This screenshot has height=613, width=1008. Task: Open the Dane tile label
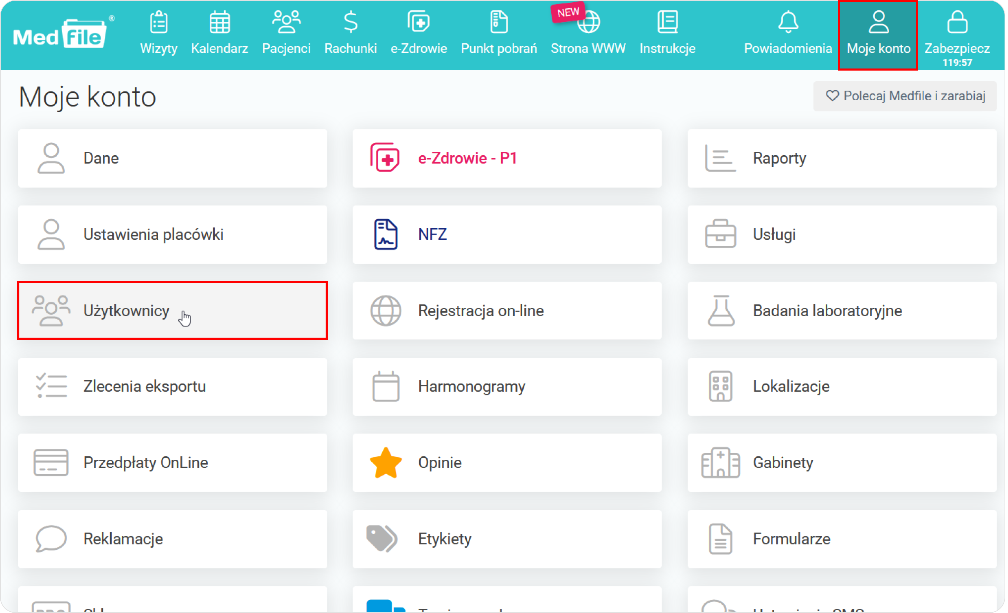tap(101, 158)
